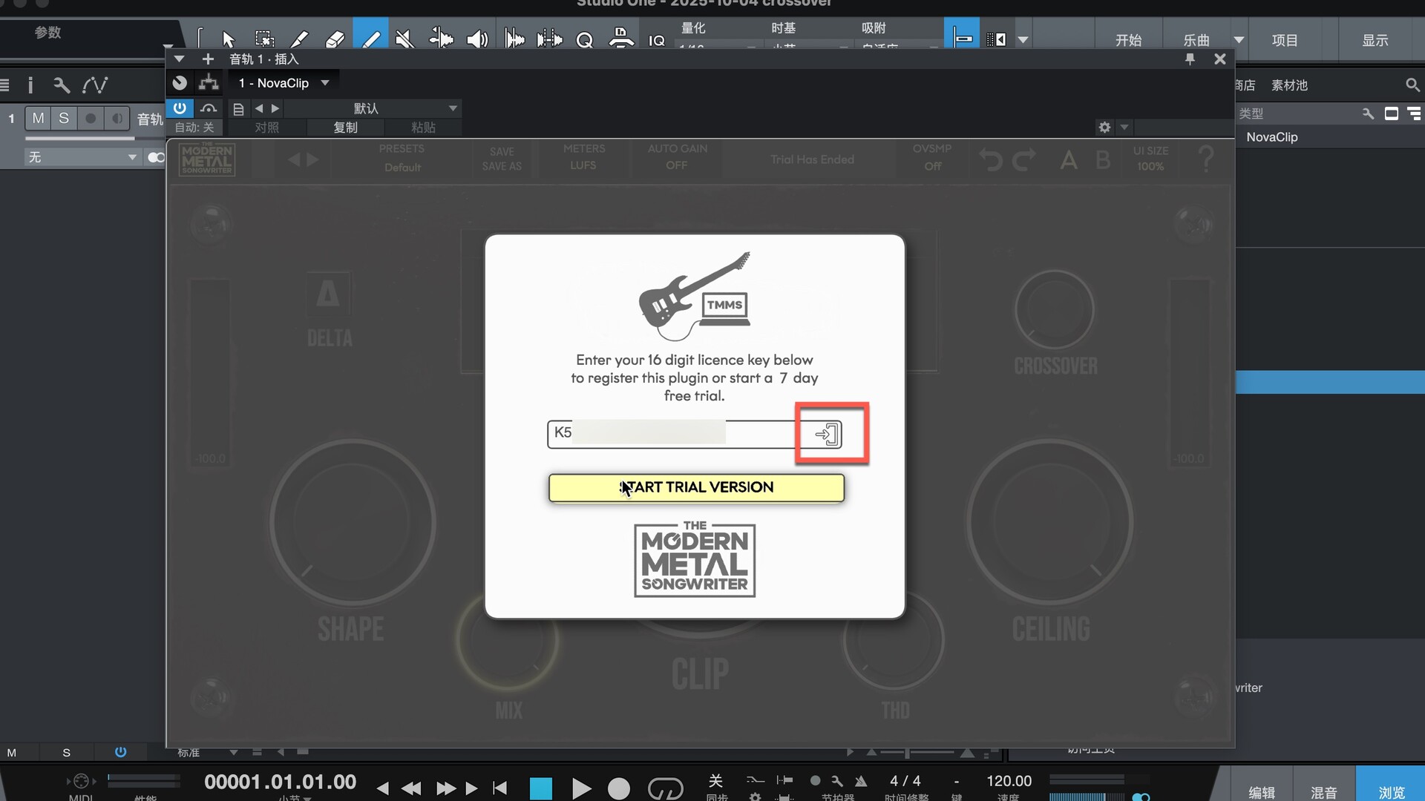1425x801 pixels.
Task: Expand the NovaClip insert slot dropdown
Action: click(325, 83)
